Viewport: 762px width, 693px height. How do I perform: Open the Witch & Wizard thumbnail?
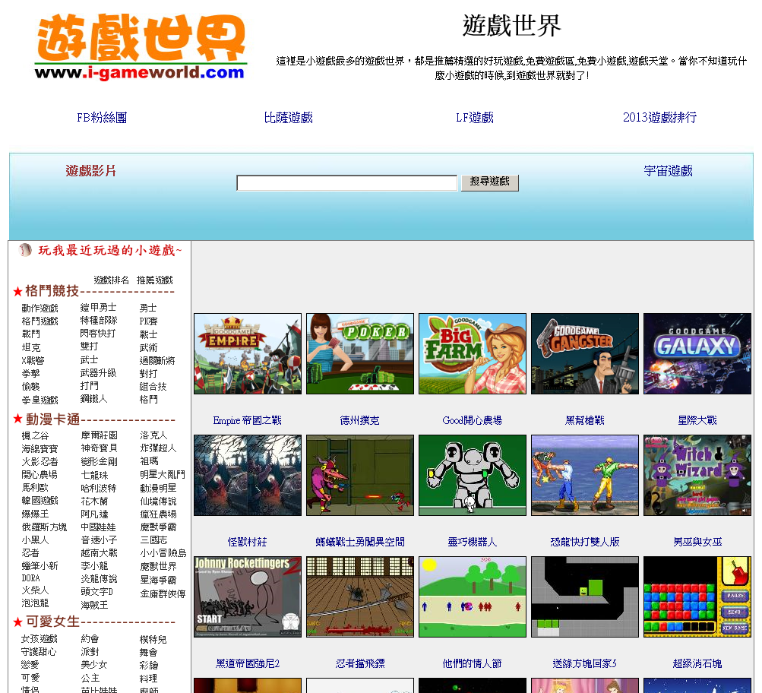coord(697,475)
